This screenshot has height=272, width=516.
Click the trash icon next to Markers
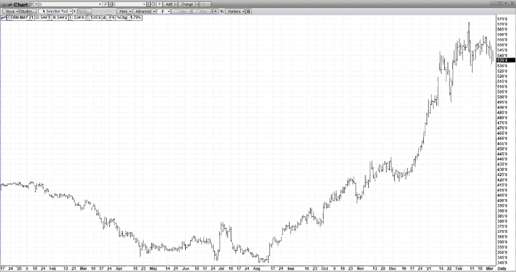pos(248,11)
